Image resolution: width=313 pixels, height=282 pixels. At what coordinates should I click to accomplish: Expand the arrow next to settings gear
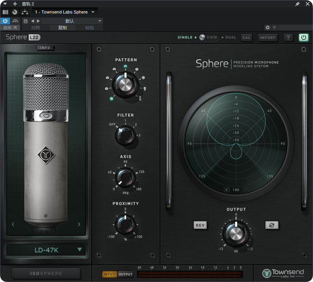pyautogui.click(x=274, y=27)
